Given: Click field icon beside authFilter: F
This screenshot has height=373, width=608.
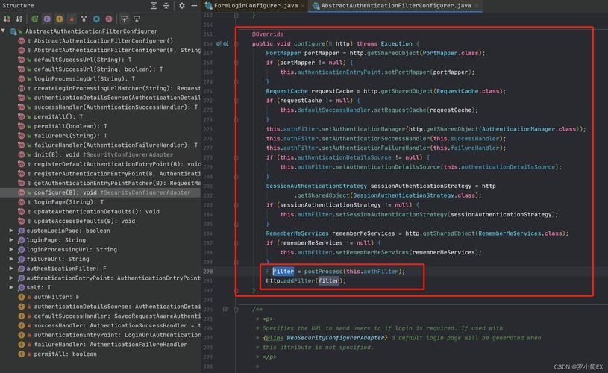Looking at the screenshot, I should 22,297.
